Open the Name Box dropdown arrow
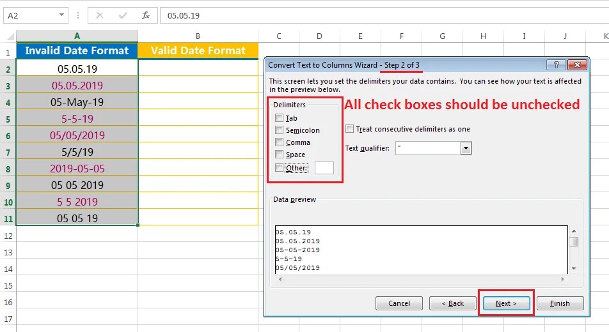This screenshot has height=332, width=609. (61, 15)
